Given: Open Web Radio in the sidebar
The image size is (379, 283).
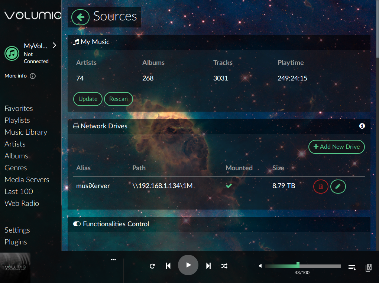Looking at the screenshot, I should coord(22,203).
